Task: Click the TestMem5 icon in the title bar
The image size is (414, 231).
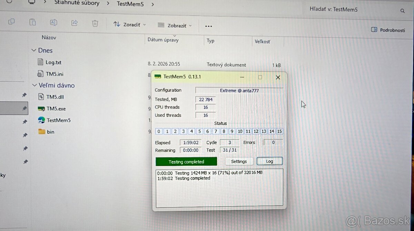Action: point(158,76)
